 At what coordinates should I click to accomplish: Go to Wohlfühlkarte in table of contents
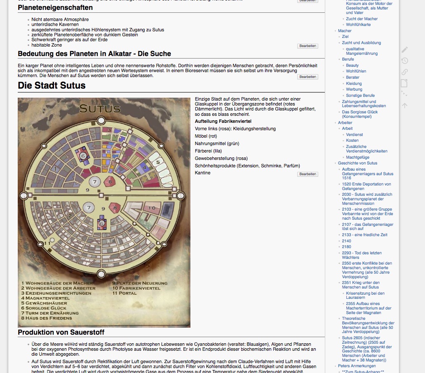point(358,24)
